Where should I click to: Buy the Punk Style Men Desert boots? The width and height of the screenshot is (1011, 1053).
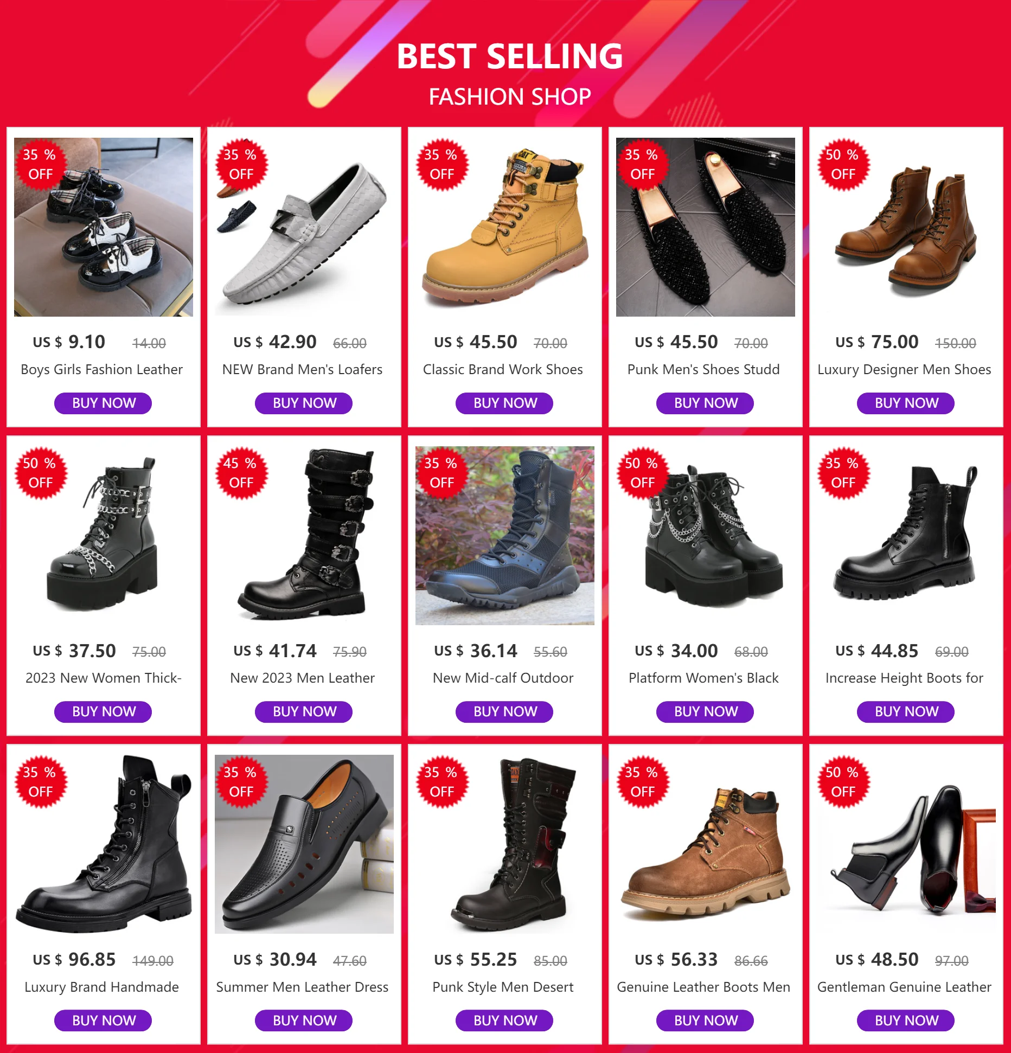504,1020
